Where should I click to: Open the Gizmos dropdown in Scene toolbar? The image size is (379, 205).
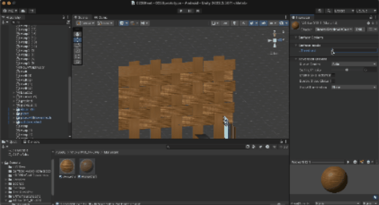pyautogui.click(x=283, y=23)
